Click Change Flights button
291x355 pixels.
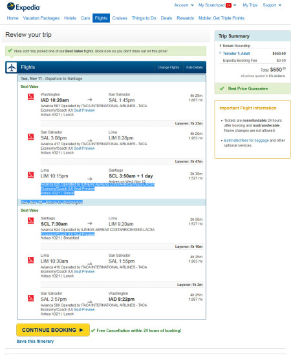click(x=169, y=68)
